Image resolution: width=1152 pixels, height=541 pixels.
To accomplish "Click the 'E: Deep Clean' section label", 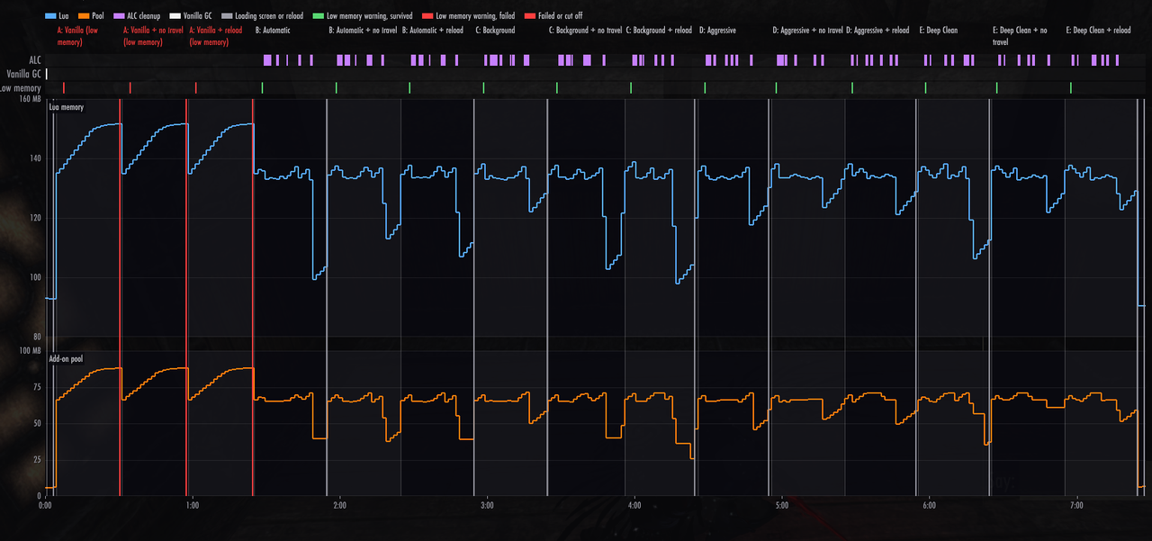I will click(939, 31).
